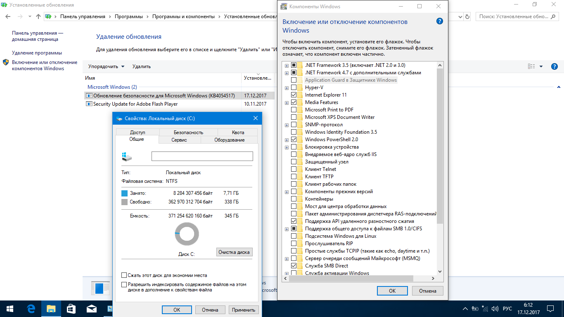Refresh the Installed Updates address bar
Screen dimensions: 564x317
(x=467, y=17)
